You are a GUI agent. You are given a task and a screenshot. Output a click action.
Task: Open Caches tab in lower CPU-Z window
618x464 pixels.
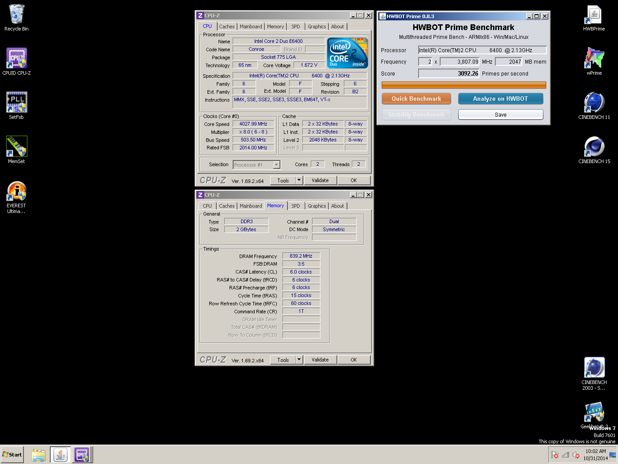(227, 206)
